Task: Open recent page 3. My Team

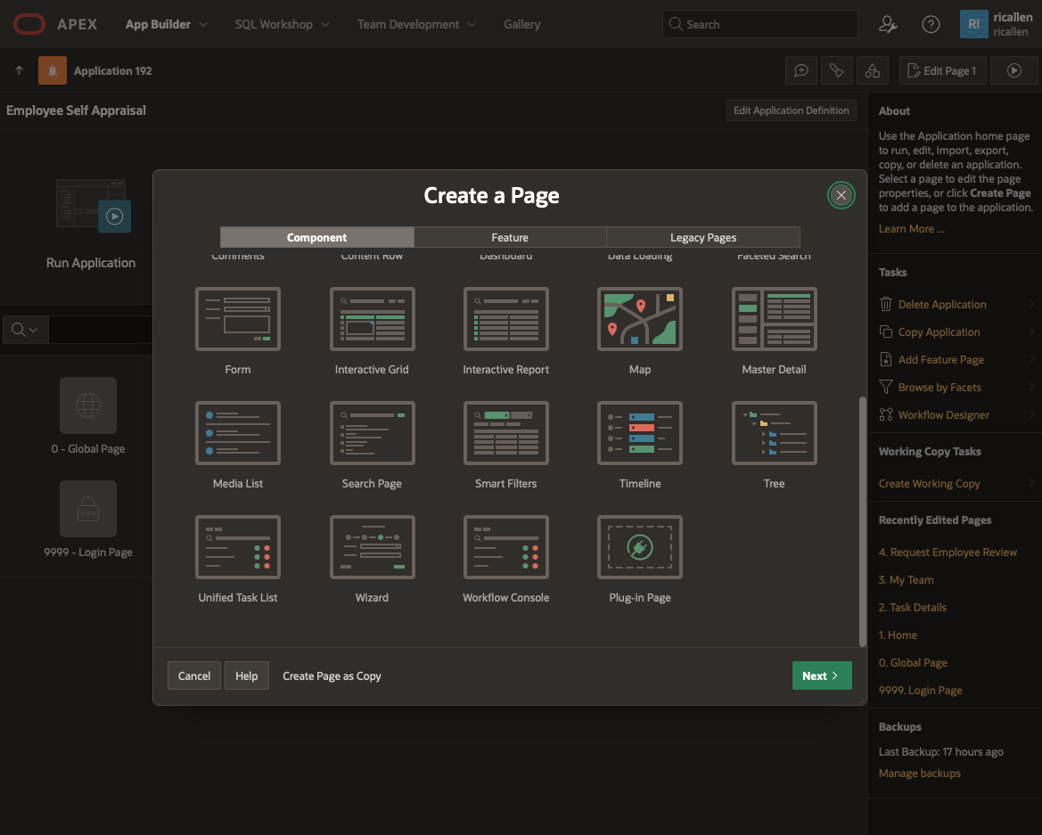Action: pyautogui.click(x=906, y=580)
